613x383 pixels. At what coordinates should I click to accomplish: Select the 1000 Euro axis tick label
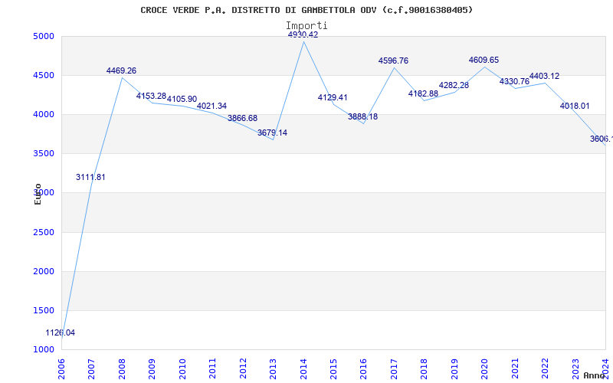[x=44, y=350]
